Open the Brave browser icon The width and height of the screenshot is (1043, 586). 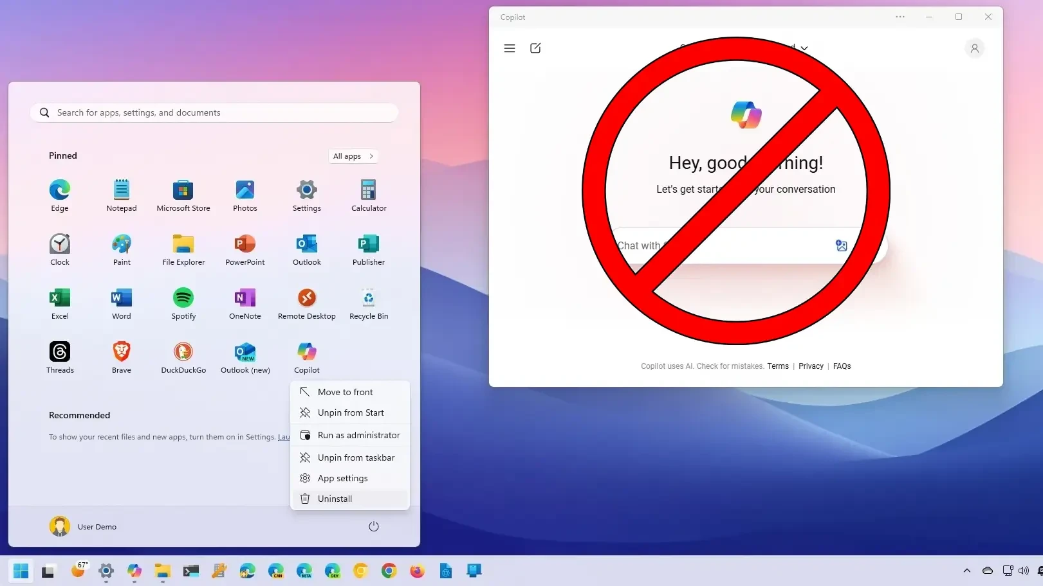click(122, 352)
